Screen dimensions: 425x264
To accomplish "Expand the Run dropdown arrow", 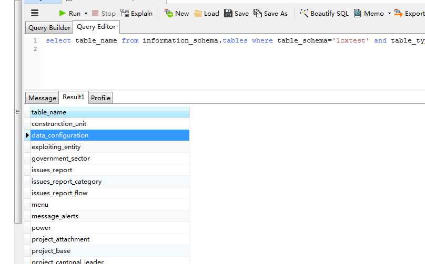I will (86, 13).
